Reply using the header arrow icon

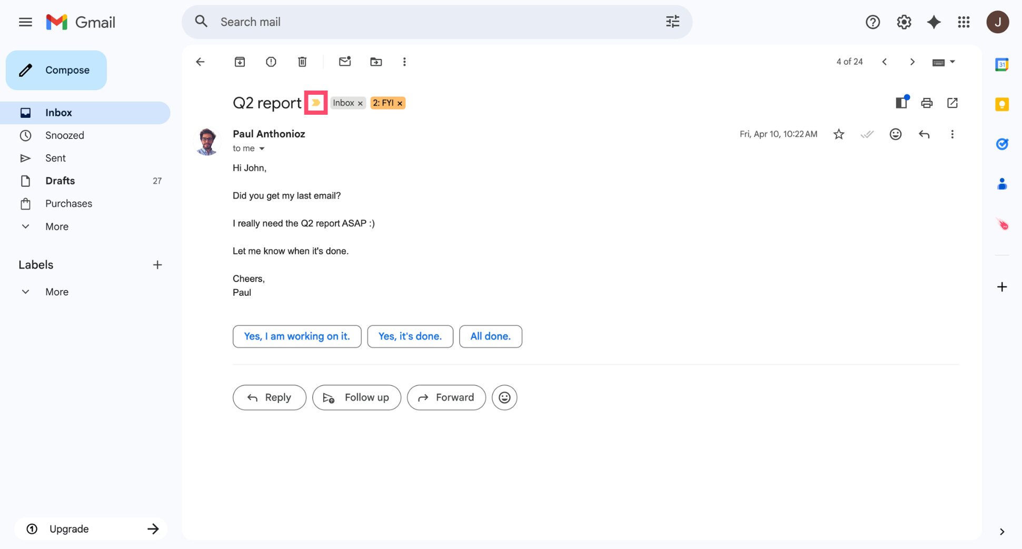tap(924, 134)
